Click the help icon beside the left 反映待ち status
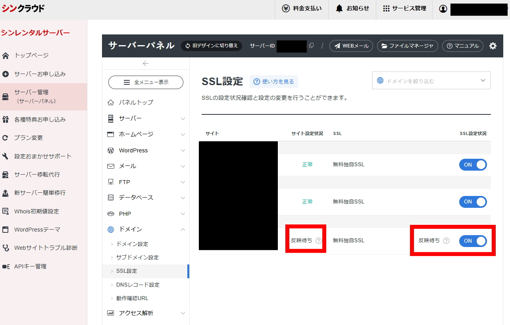Image resolution: width=510 pixels, height=325 pixels. (318, 240)
